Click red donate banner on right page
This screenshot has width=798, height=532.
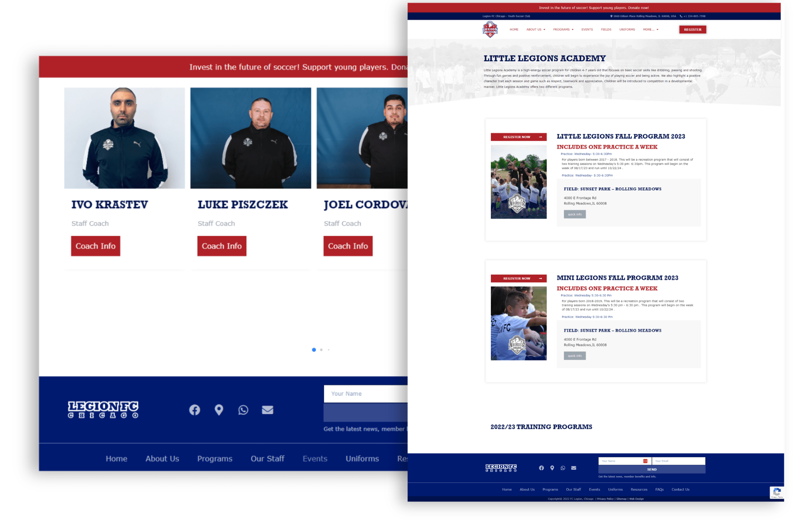[594, 8]
